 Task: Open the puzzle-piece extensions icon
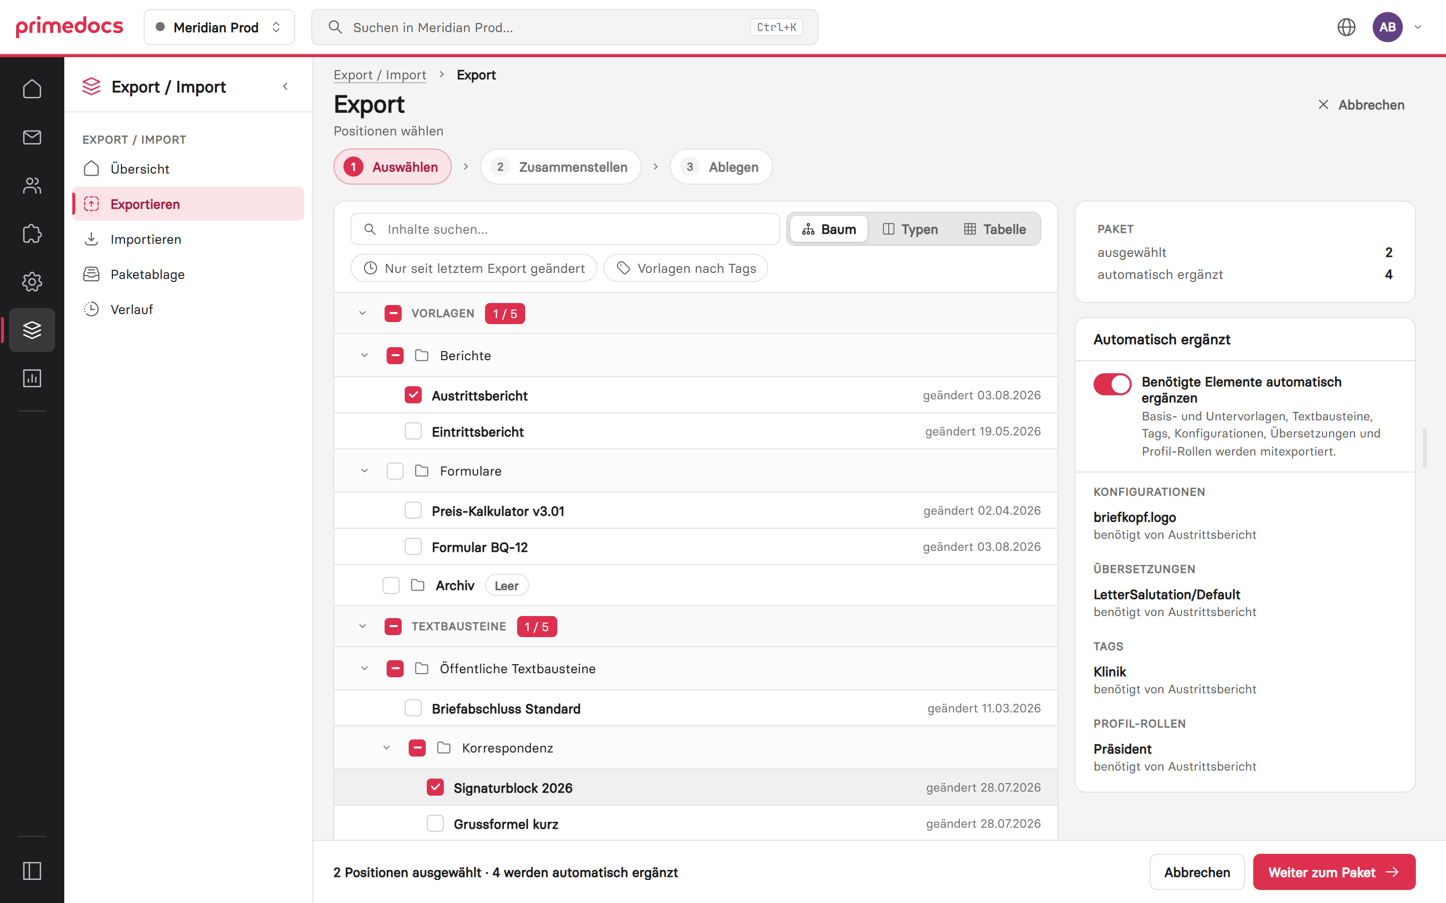click(x=32, y=233)
